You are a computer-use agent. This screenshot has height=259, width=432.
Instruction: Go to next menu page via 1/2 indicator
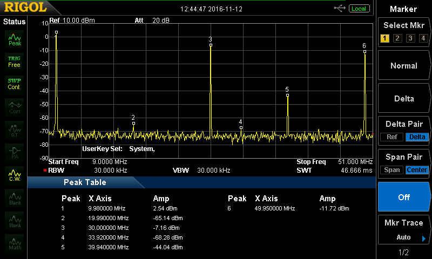coord(403,253)
